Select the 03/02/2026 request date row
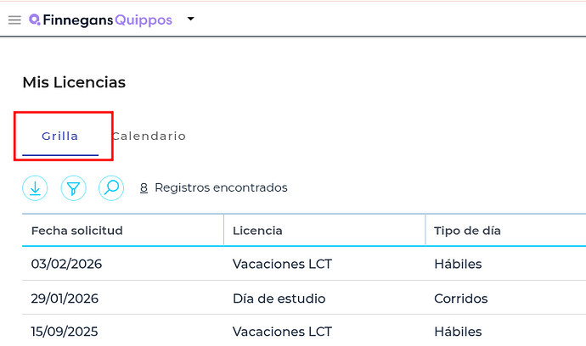The image size is (586, 346). [x=66, y=264]
